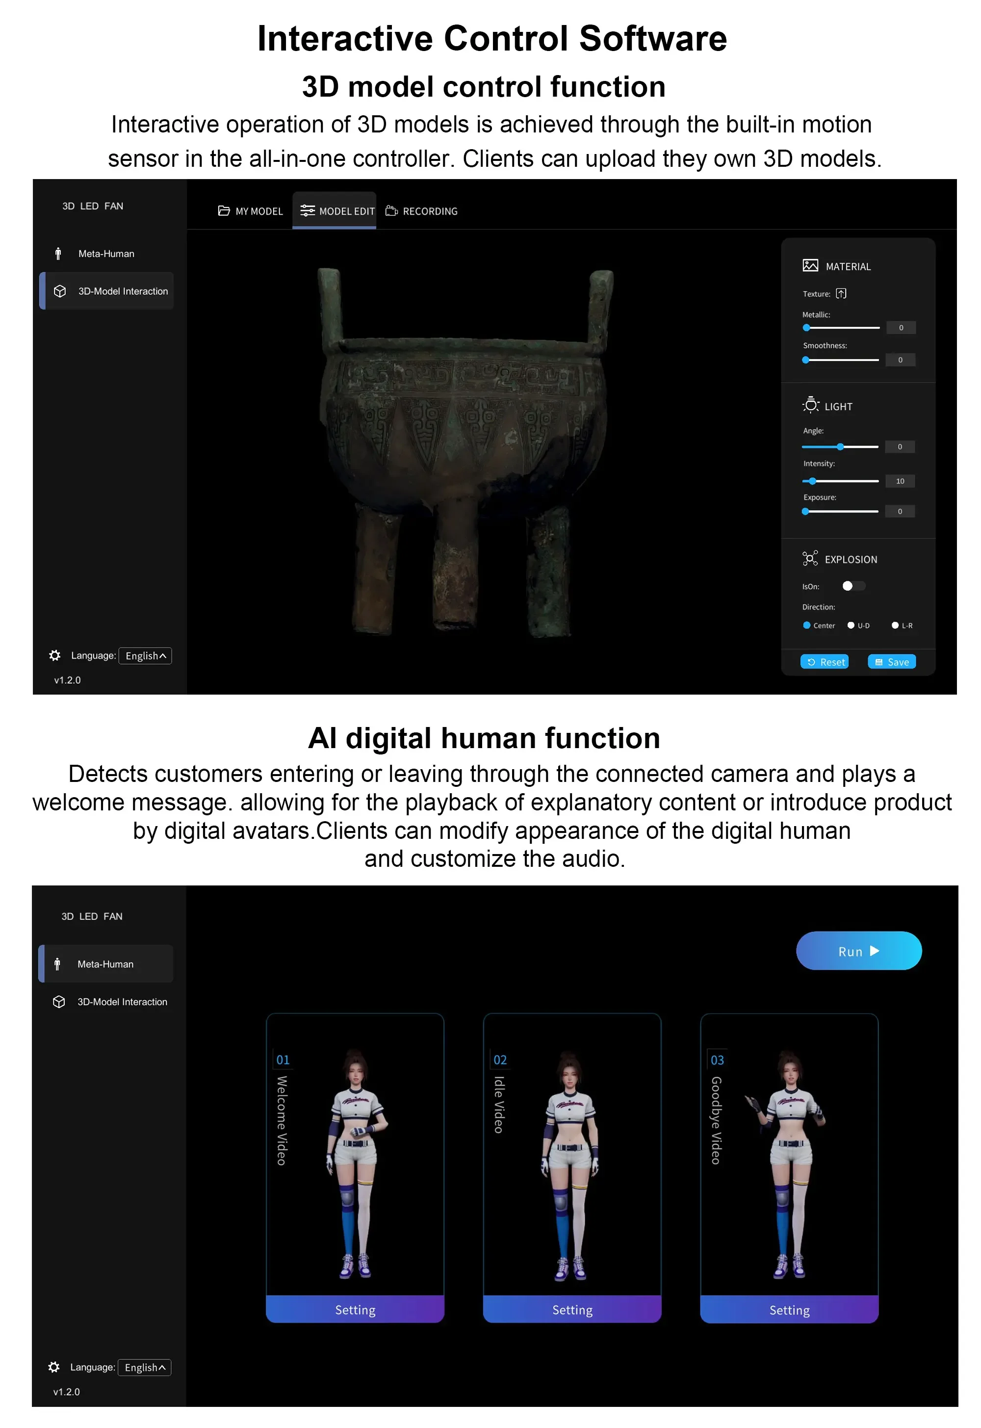Select the U-D direction radio button
Viewport: 981px width, 1428px height.
(x=851, y=625)
